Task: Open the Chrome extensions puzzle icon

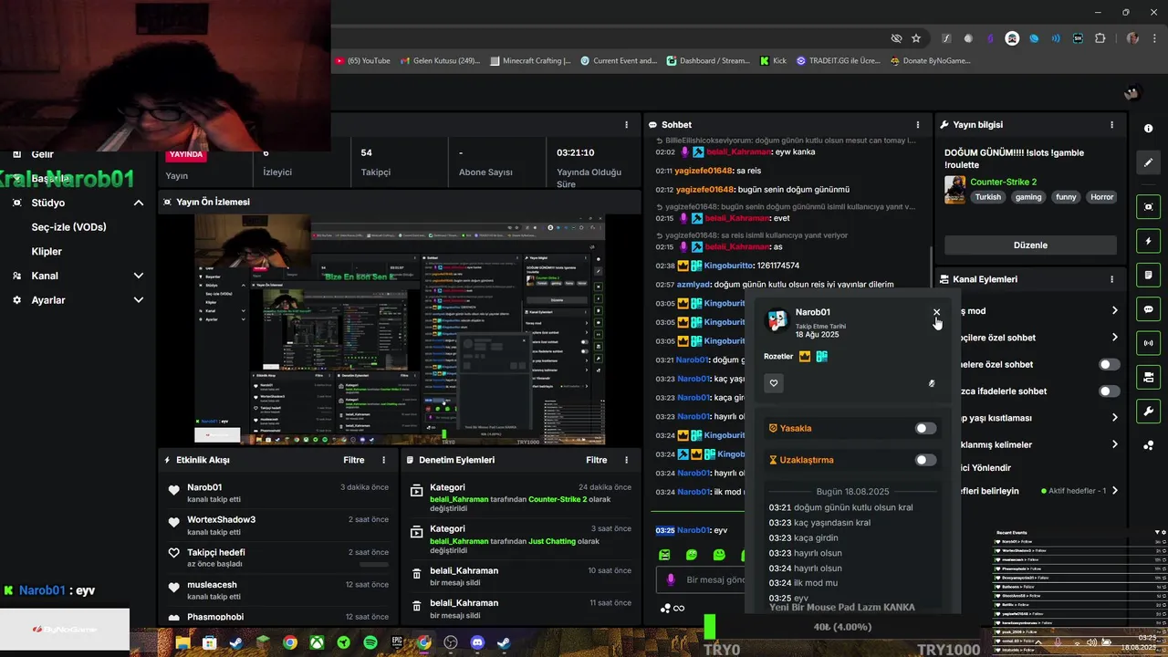Action: pos(1100,38)
